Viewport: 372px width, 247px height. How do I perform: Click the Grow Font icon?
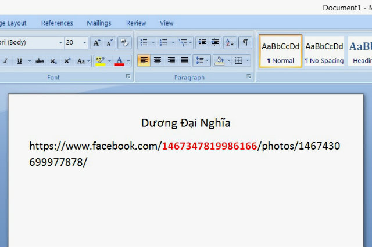point(96,43)
